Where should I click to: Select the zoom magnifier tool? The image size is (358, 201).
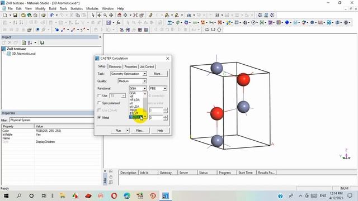(105, 15)
